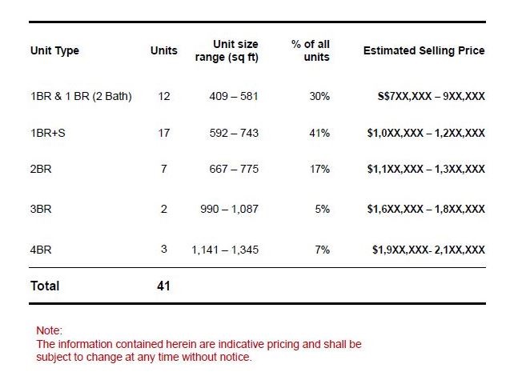Click the '41%' percentage cell
518x380 pixels.
[x=319, y=133]
